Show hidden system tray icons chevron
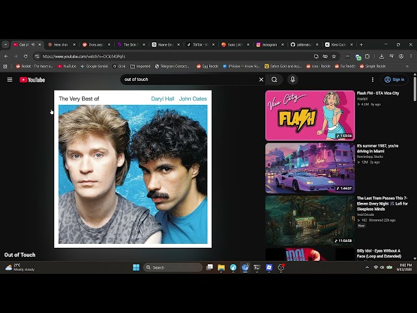The height and width of the screenshot is (313, 417). (367, 267)
